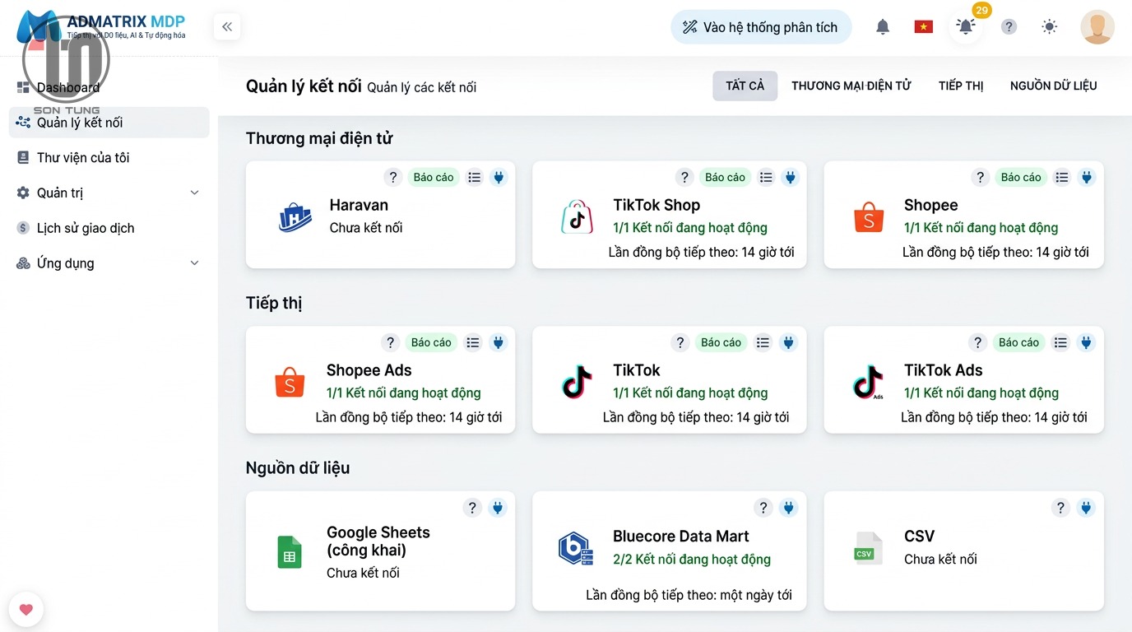
Task: Click Báo cáo on Shopee card
Action: pos(1021,177)
